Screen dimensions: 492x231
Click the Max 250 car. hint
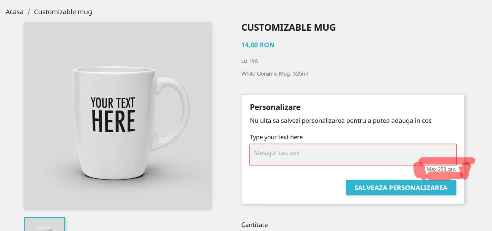pos(441,169)
